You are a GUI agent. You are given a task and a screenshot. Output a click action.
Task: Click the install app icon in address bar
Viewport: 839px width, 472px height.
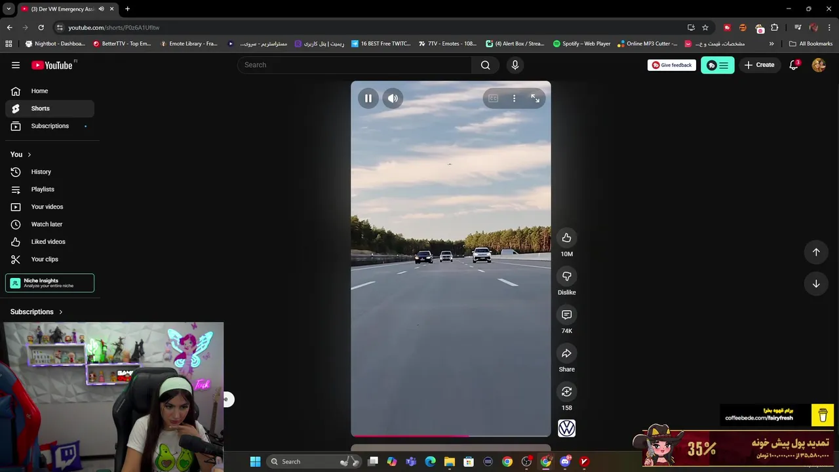(x=691, y=28)
